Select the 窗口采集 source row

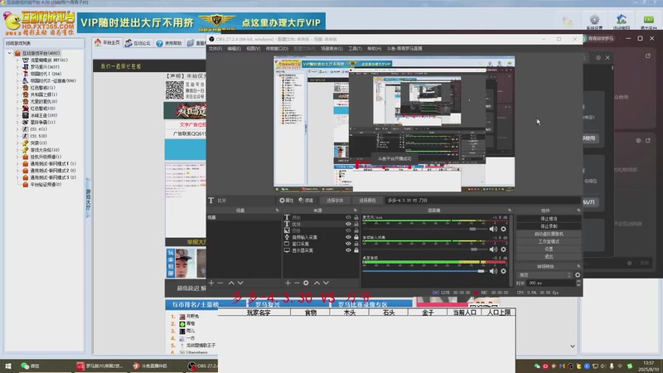(x=322, y=244)
